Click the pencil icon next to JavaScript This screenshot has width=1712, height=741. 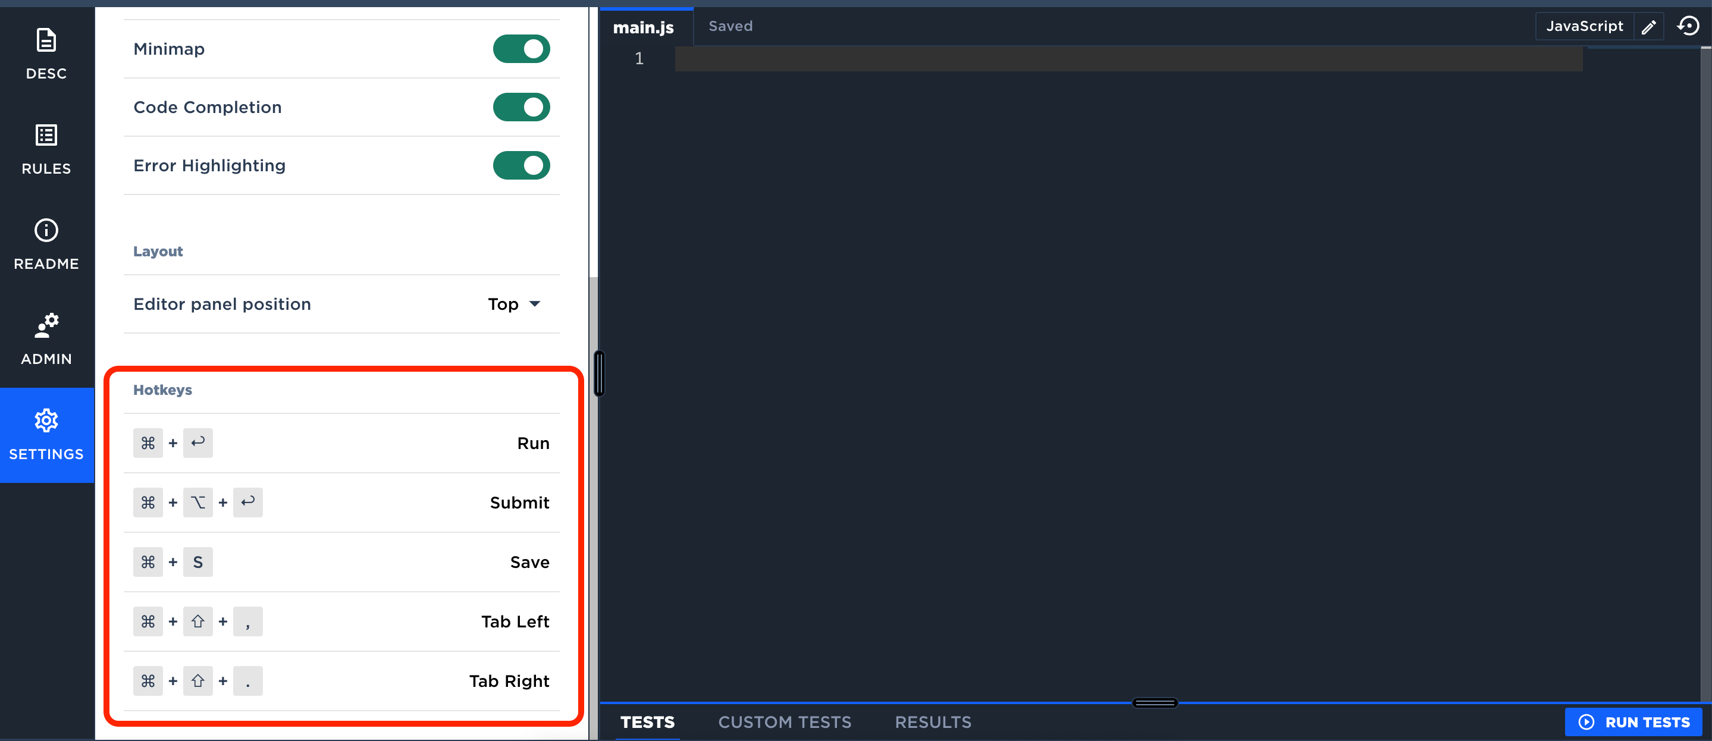(1649, 26)
